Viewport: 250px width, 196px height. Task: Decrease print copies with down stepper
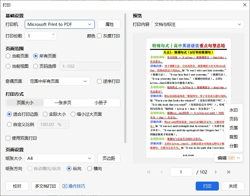coord(53,37)
